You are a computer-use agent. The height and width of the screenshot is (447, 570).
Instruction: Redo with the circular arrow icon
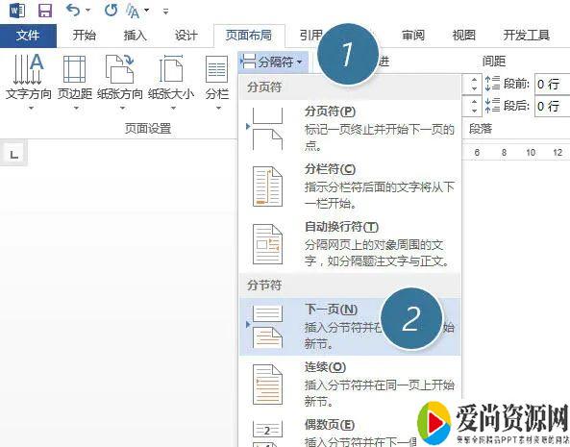point(111,11)
